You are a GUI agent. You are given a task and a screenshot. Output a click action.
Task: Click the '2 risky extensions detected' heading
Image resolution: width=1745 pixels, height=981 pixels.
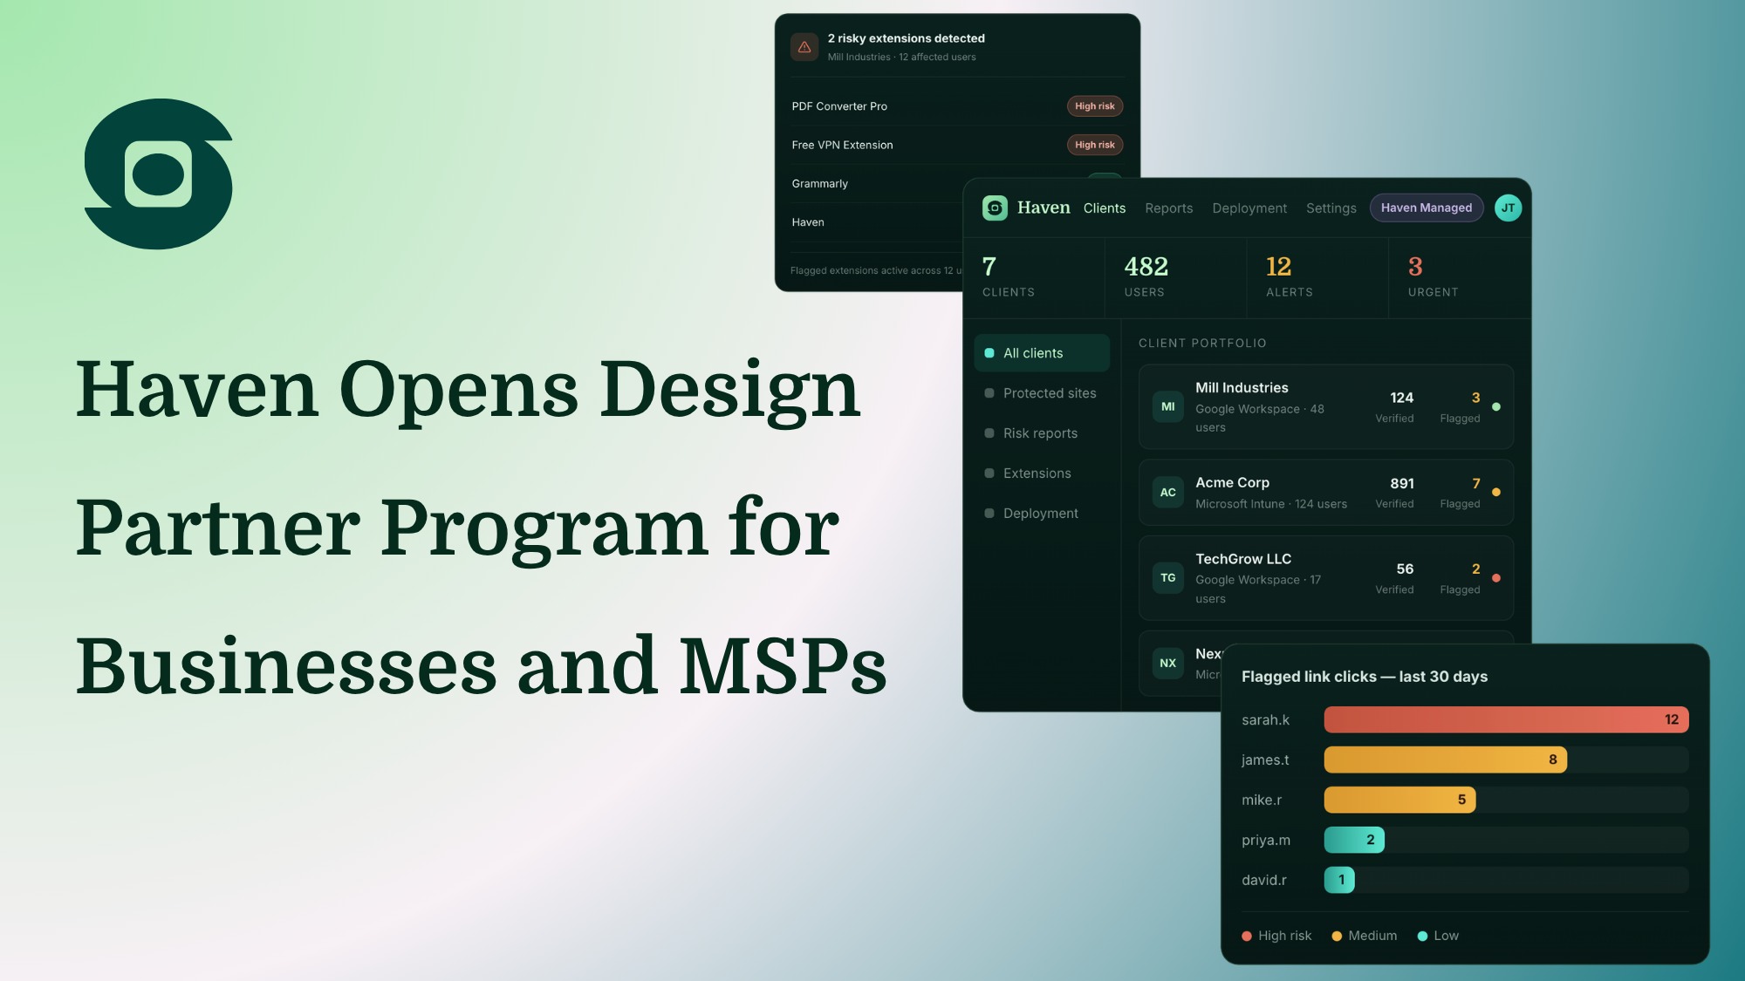point(906,38)
